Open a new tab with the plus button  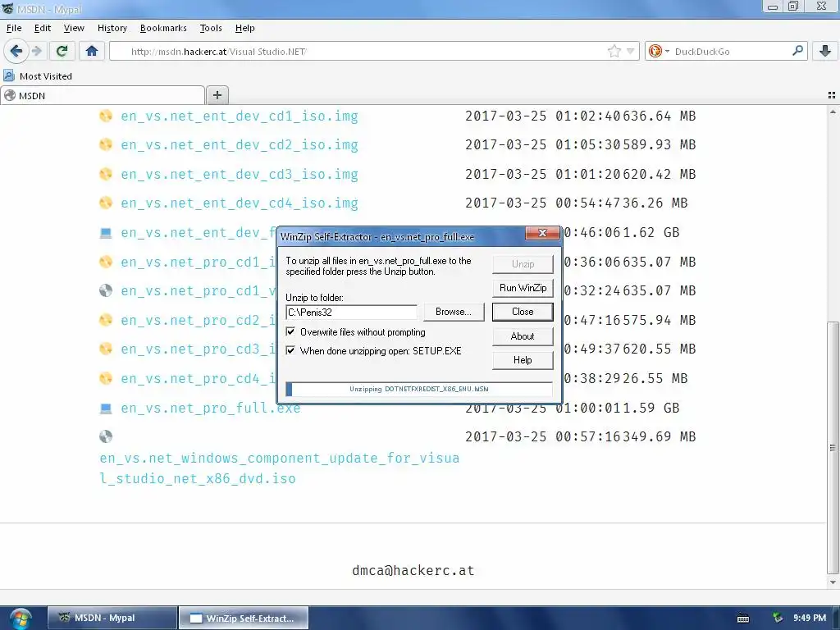point(217,95)
